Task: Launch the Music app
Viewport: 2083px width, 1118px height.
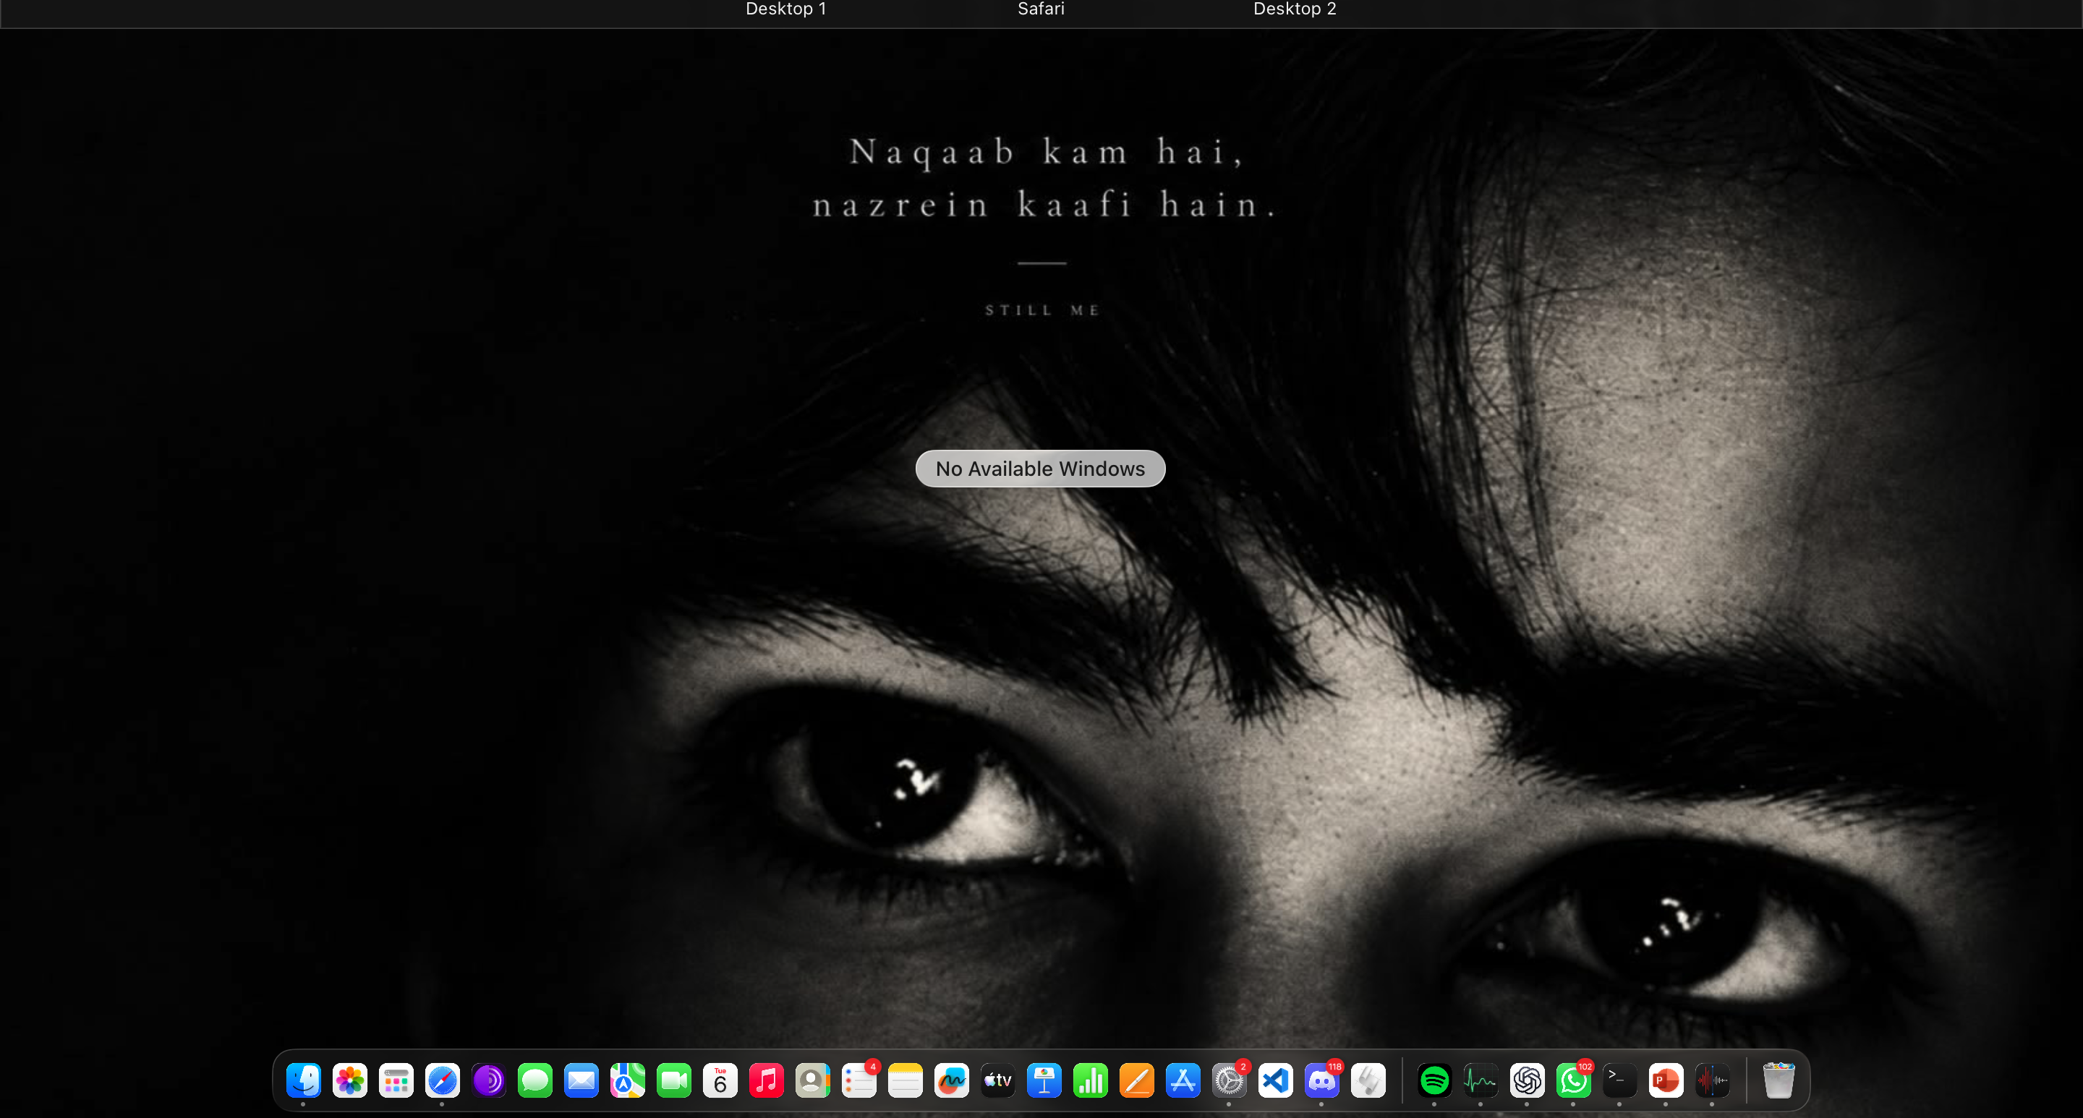Action: pyautogui.click(x=766, y=1080)
